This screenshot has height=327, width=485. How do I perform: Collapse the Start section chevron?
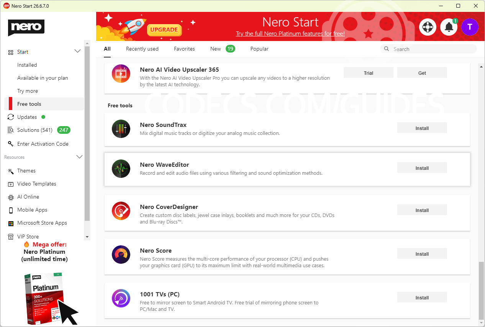[77, 51]
